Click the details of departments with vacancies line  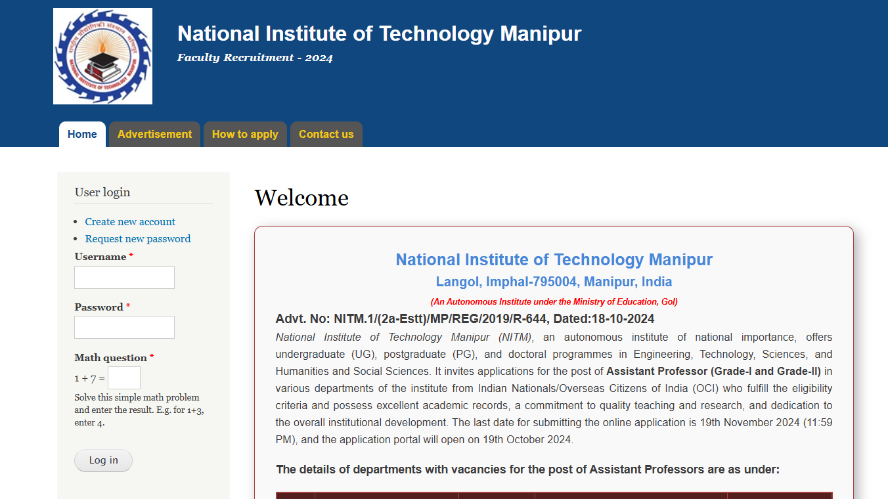pos(528,469)
